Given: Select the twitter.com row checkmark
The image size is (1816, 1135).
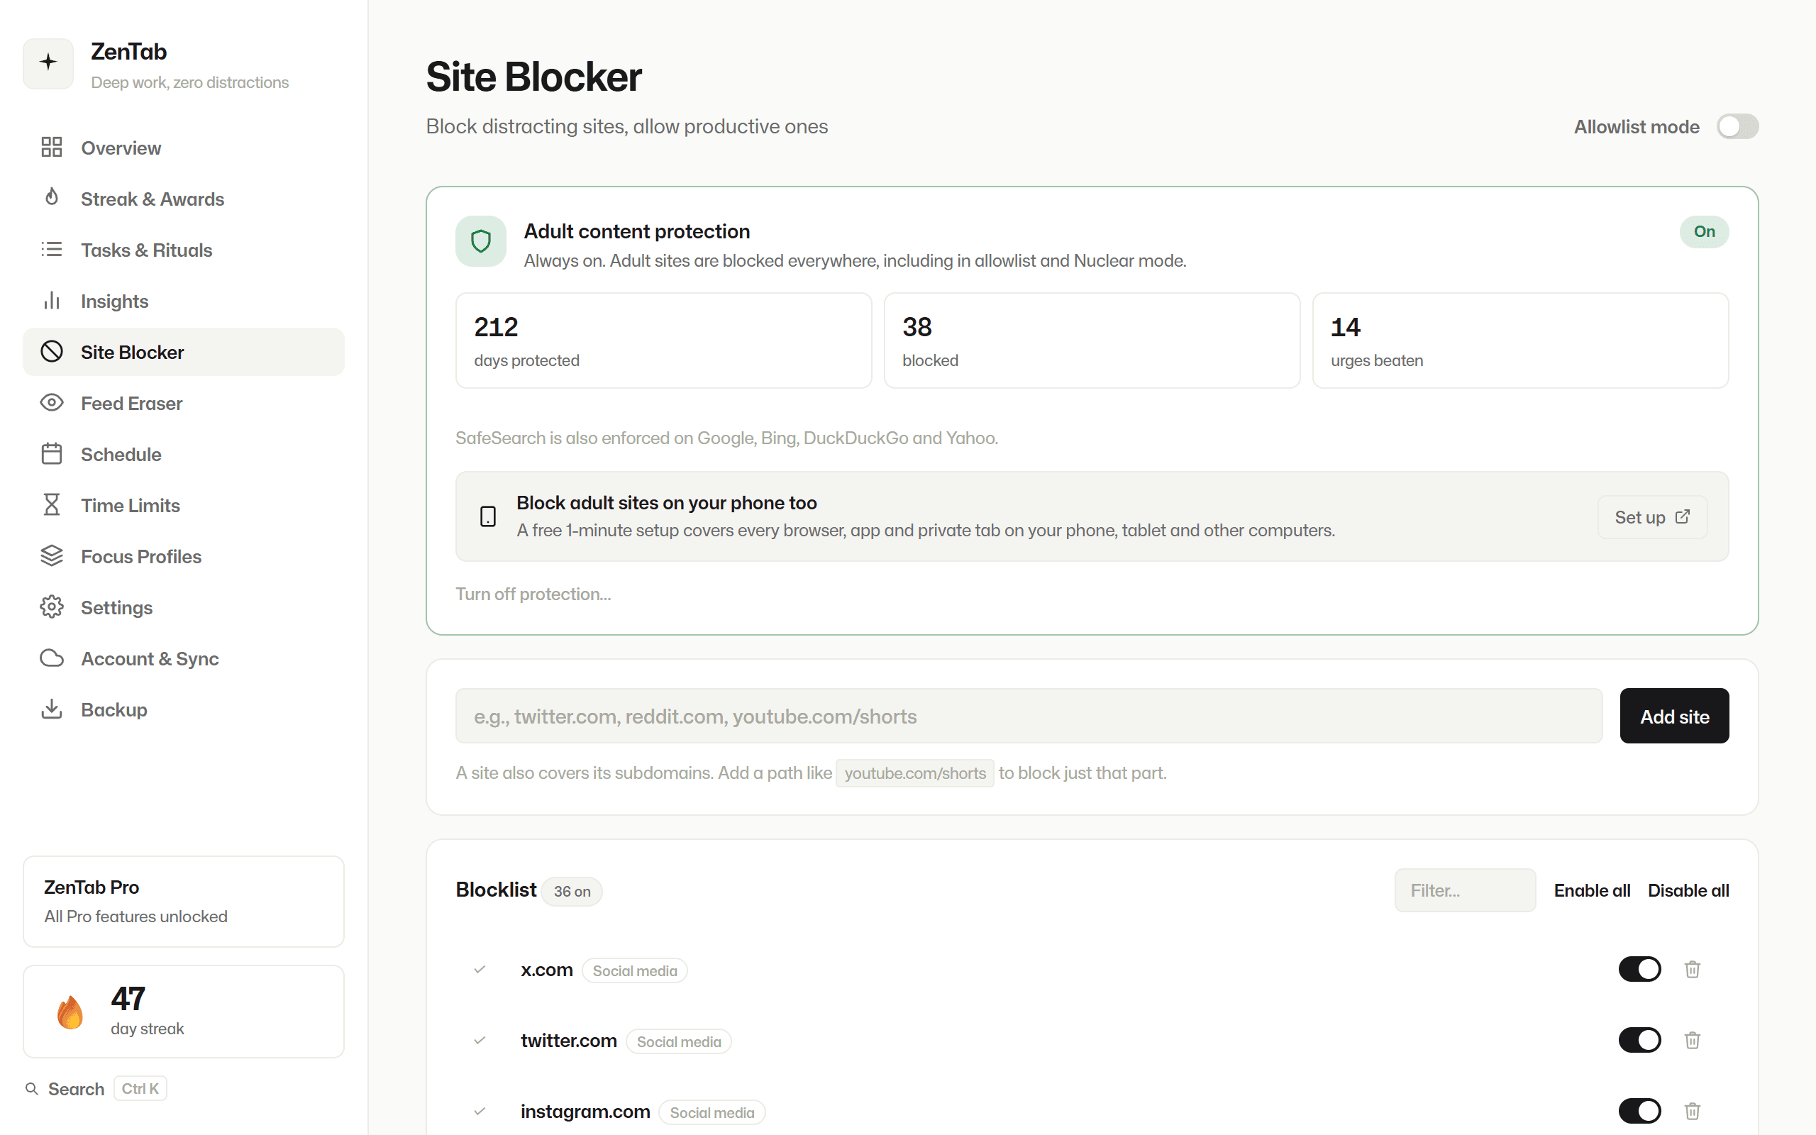Looking at the screenshot, I should (x=480, y=1041).
